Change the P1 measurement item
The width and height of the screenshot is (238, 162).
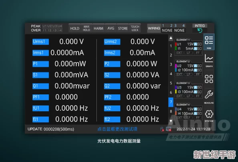40,64
